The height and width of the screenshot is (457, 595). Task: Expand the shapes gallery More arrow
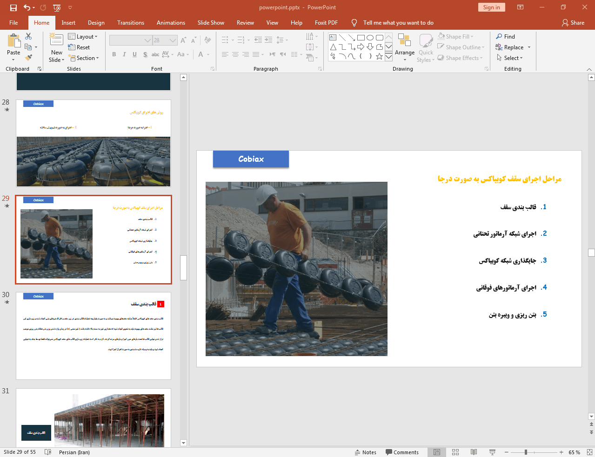388,57
